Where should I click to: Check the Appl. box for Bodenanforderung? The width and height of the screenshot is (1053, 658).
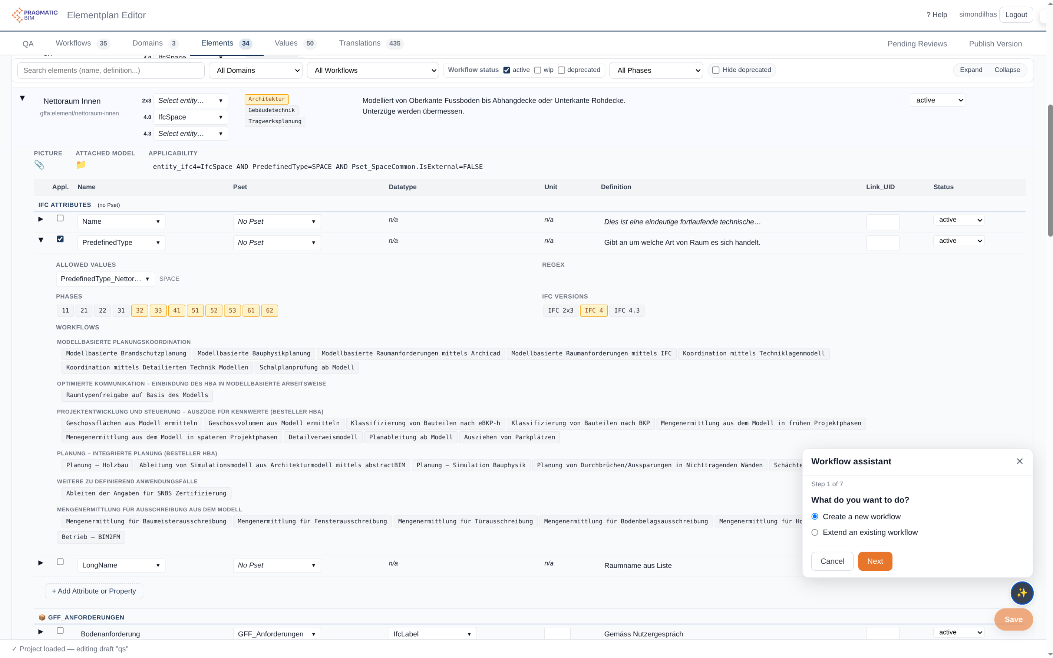click(x=60, y=630)
